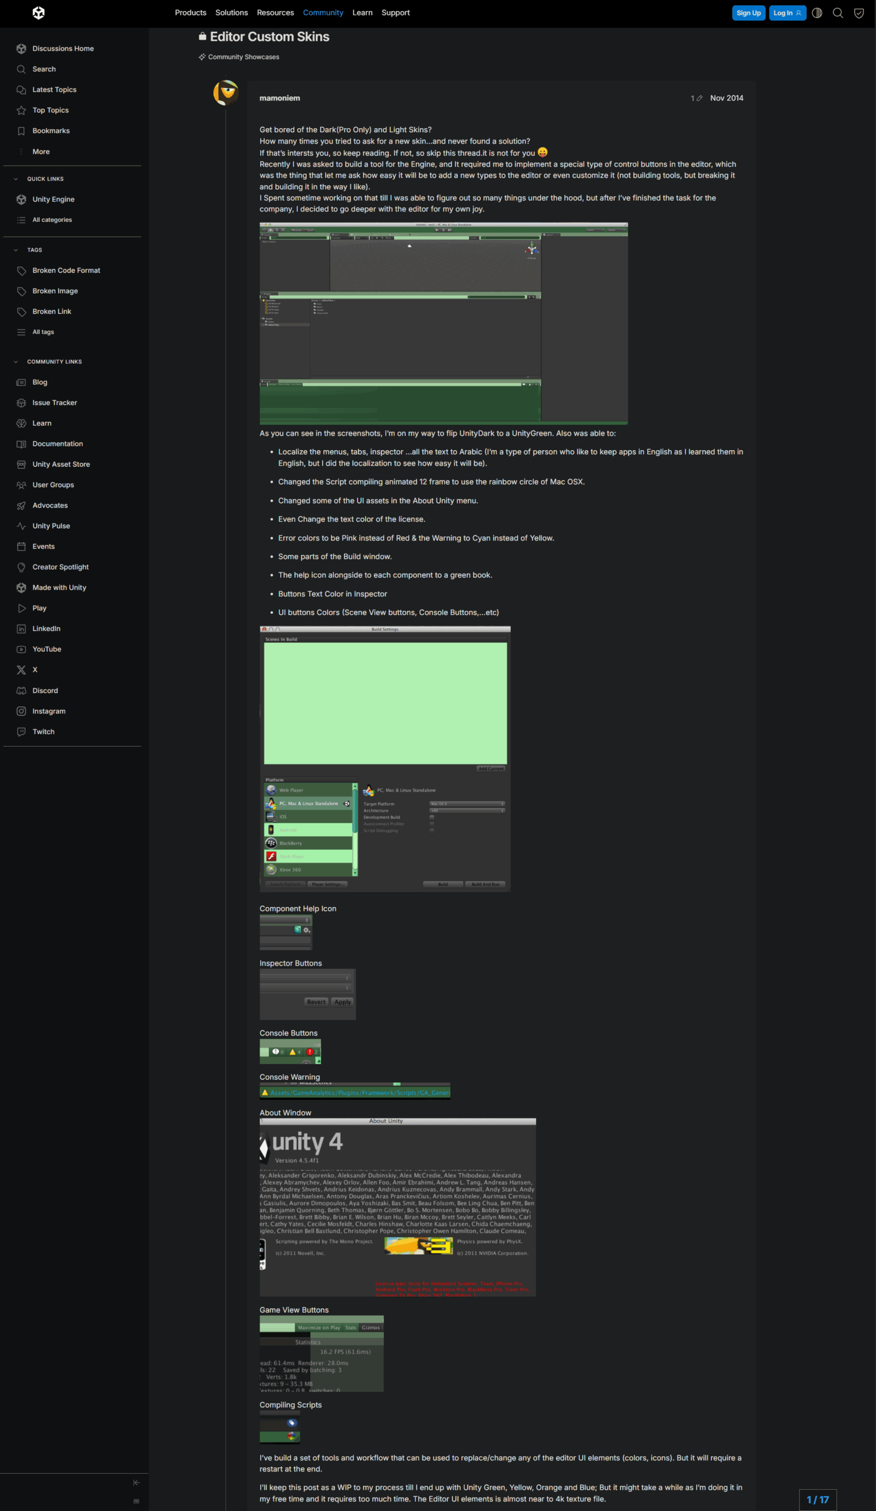Image resolution: width=876 pixels, height=1511 pixels.
Task: Click the Events calendar icon
Action: pos(22,546)
